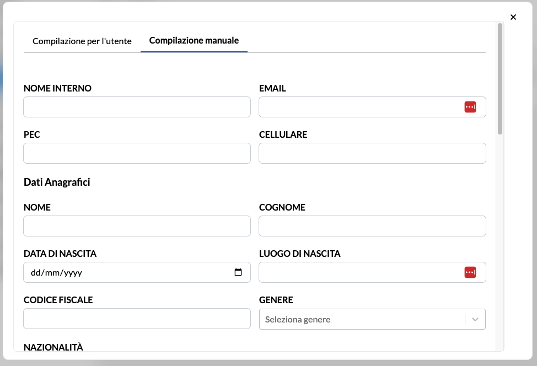Open the calendar picker in Data di Nascita
The height and width of the screenshot is (366, 537).
pyautogui.click(x=238, y=272)
